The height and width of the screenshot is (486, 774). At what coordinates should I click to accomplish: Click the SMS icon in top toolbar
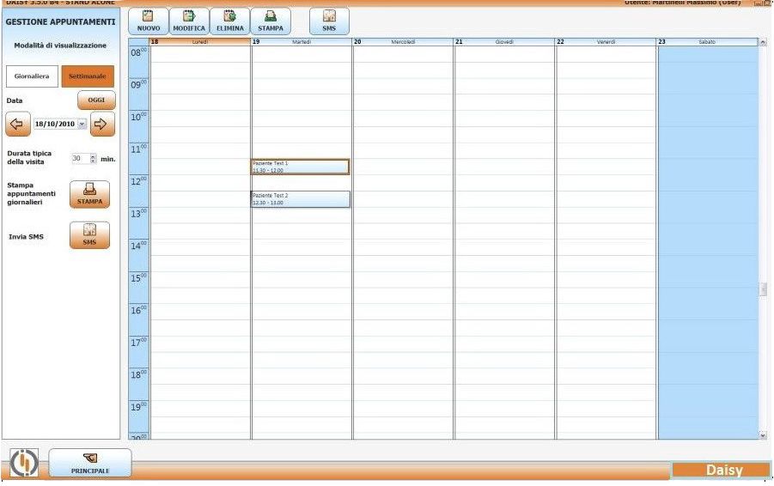click(329, 16)
